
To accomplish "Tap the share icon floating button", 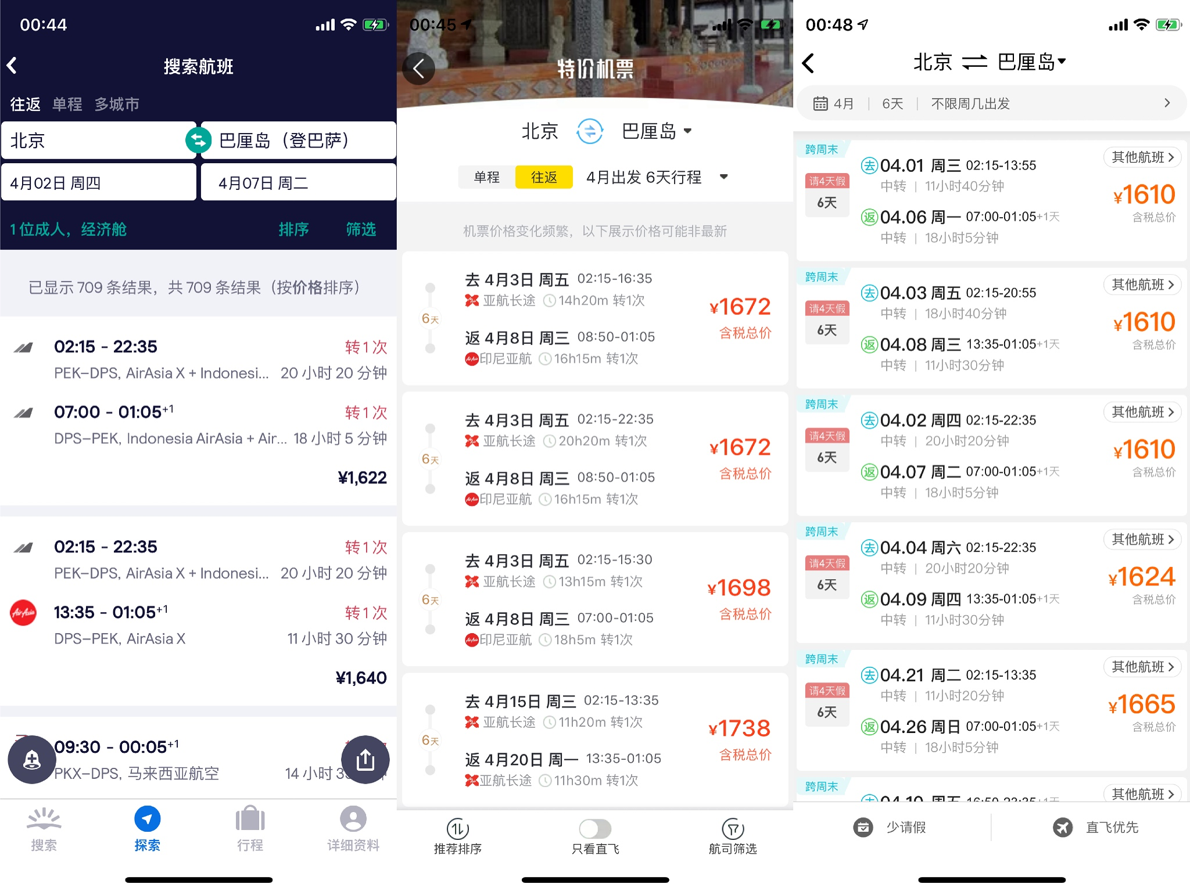I will pyautogui.click(x=365, y=759).
